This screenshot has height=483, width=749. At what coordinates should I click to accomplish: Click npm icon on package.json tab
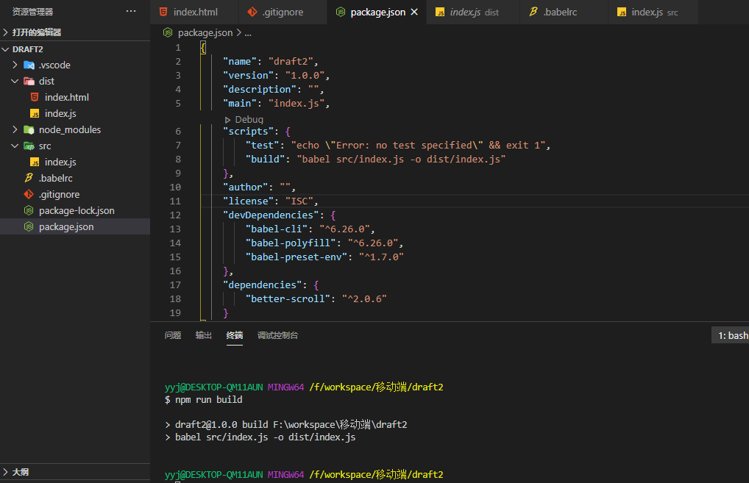341,12
